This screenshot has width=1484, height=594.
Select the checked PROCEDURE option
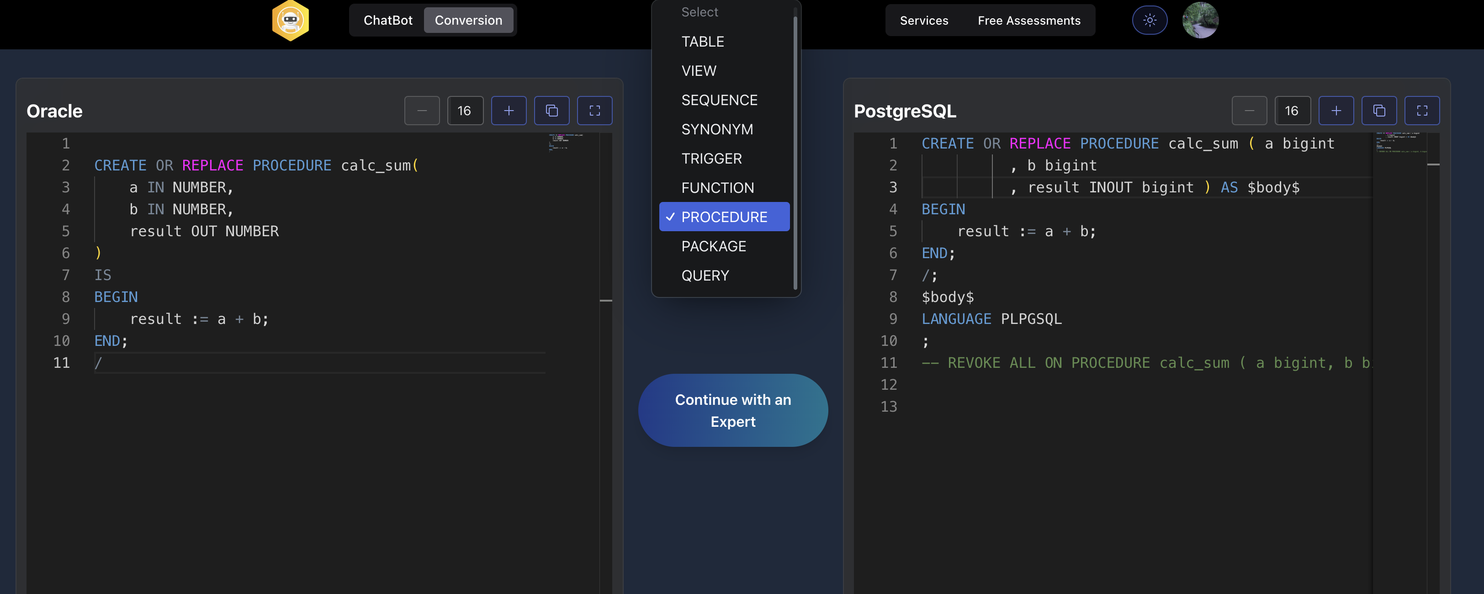(x=724, y=217)
